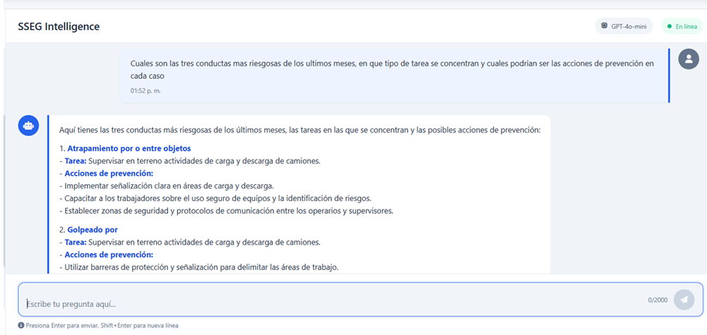Click the GPT-4o-mini model badge

coord(623,26)
